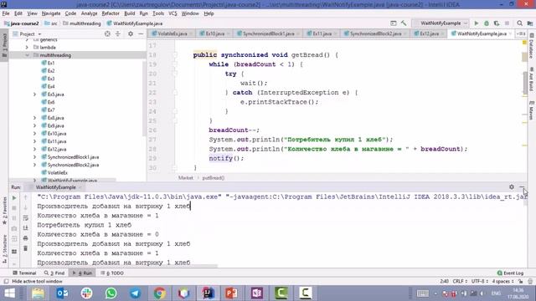Collapse all in Project panel
Screen dimensions: 536x301
point(118,33)
